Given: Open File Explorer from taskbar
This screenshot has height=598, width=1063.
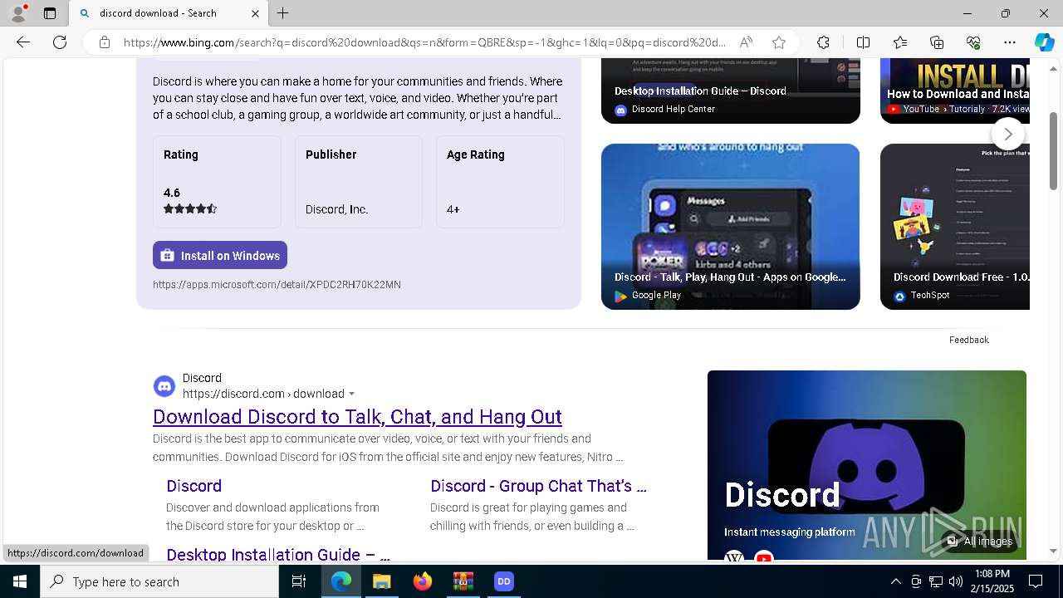Looking at the screenshot, I should pyautogui.click(x=382, y=581).
